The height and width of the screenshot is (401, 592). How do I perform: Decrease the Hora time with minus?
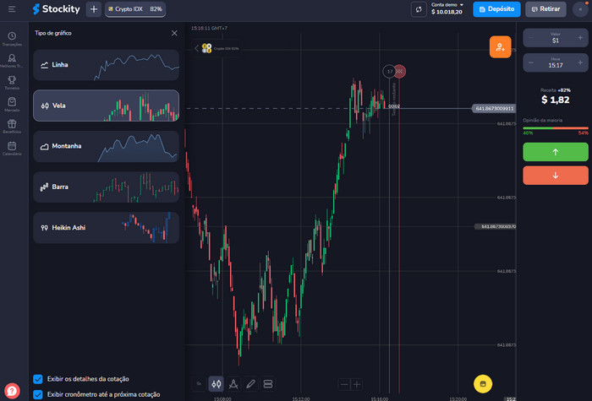(x=531, y=62)
